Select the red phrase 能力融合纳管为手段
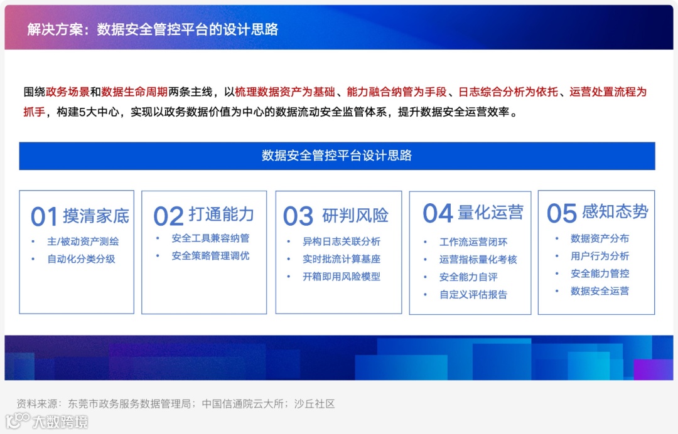The height and width of the screenshot is (434, 678). click(x=397, y=92)
